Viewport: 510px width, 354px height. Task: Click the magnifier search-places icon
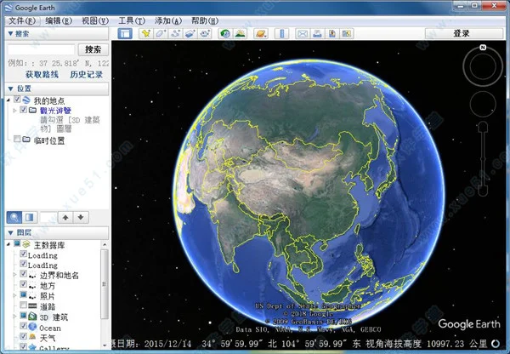click(x=14, y=217)
